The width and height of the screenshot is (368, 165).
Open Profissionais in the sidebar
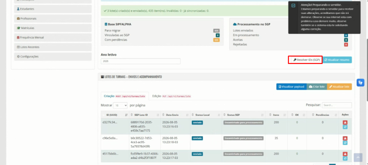tap(53, 19)
